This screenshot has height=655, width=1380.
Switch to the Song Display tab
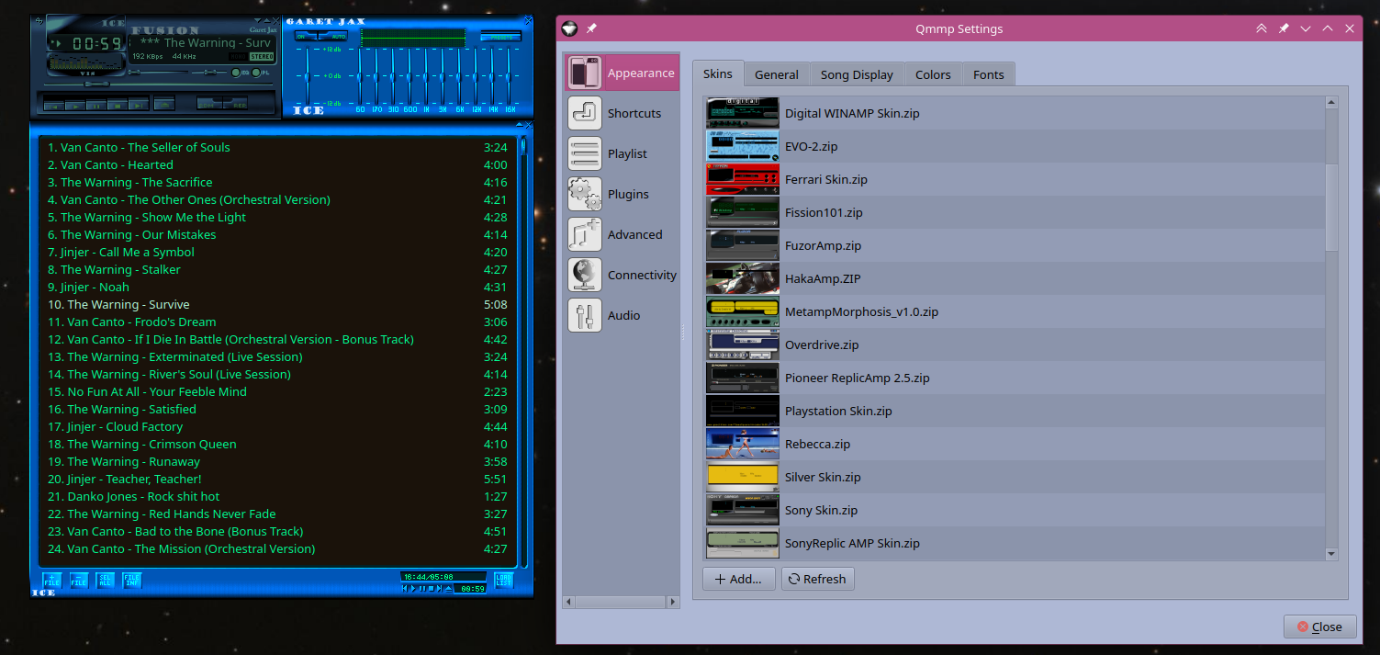(856, 75)
